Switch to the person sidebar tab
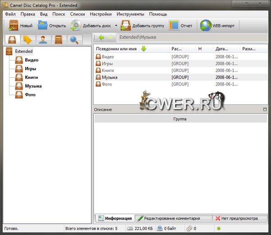Image resolution: width=271 pixels, height=235 pixels. tap(43, 40)
